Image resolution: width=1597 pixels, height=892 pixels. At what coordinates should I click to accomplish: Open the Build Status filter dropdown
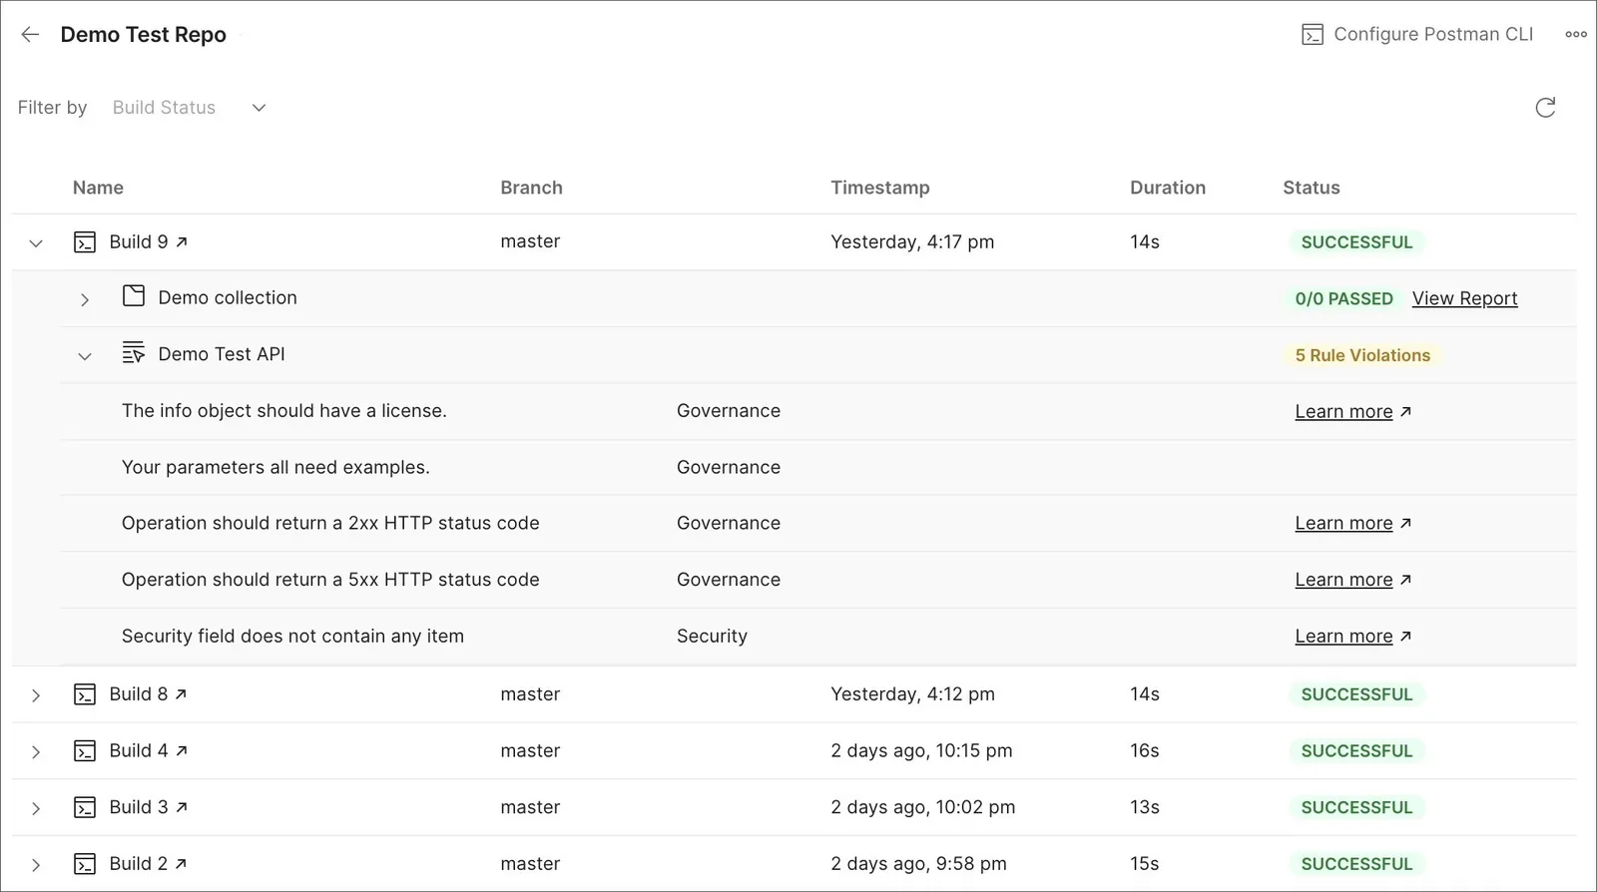[189, 108]
